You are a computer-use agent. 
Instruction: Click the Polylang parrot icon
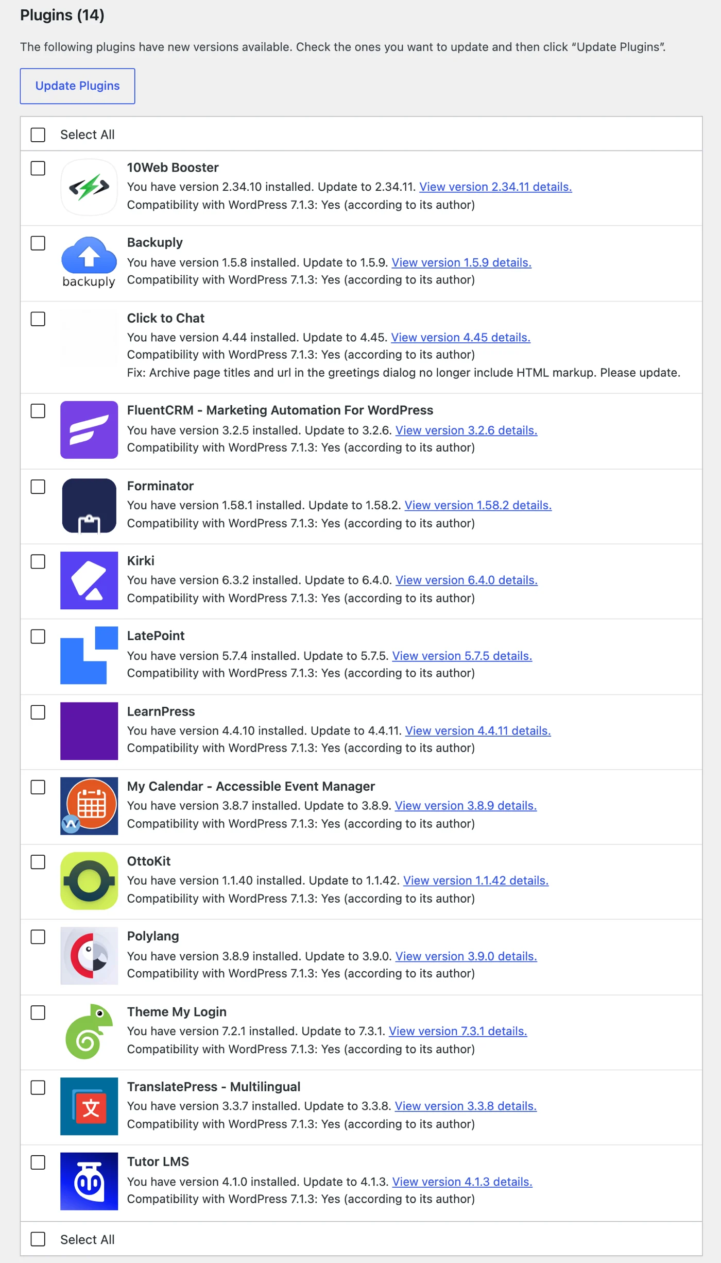pyautogui.click(x=89, y=956)
